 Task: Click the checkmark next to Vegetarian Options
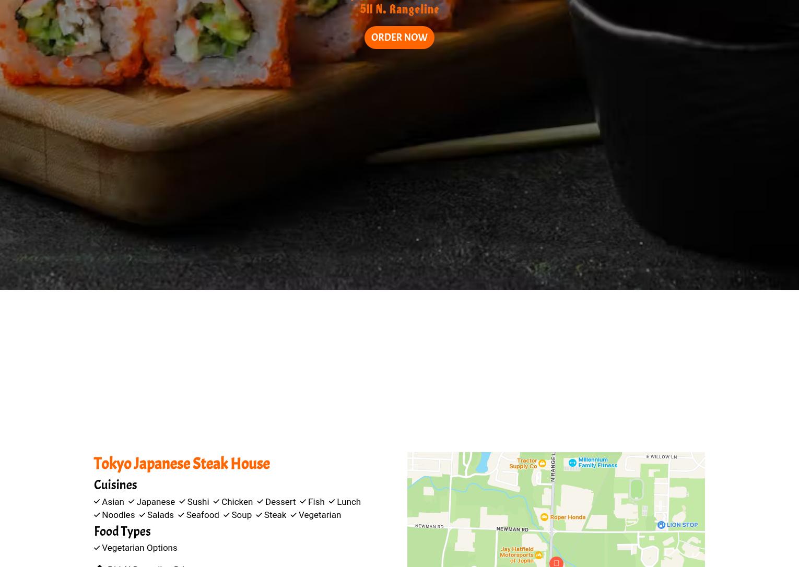(97, 548)
